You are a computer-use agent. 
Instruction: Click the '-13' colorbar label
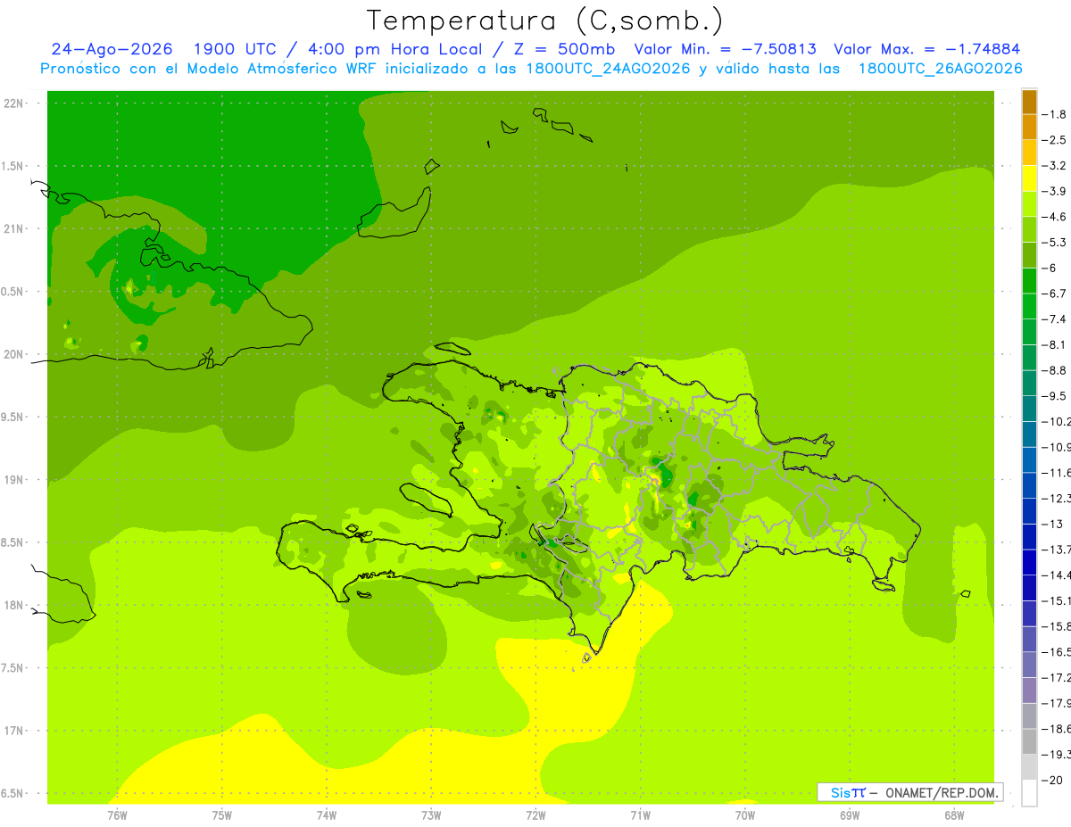pyautogui.click(x=1052, y=525)
